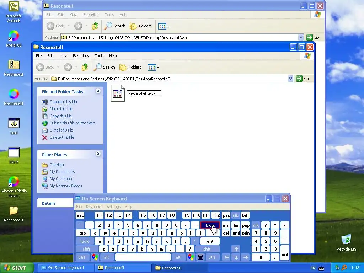Click Go button in front ResonateII window
The height and width of the screenshot is (273, 364).
click(303, 79)
